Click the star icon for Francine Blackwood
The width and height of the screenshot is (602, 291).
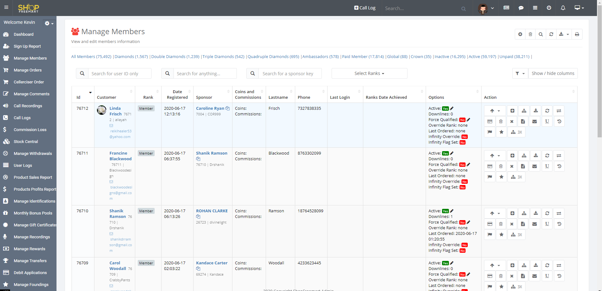point(501,177)
